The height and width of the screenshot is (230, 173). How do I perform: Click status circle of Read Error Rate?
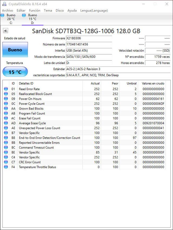click(6, 89)
